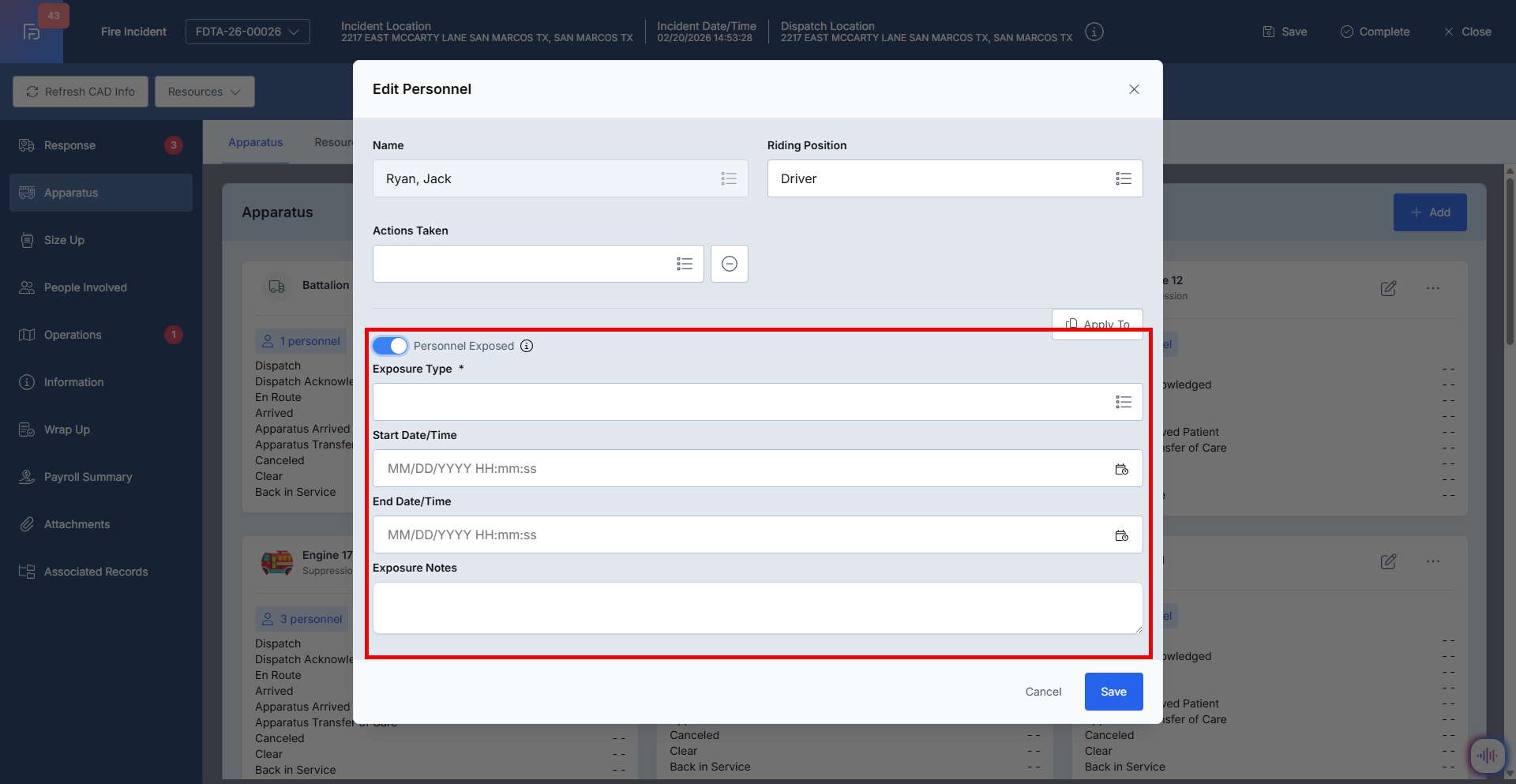This screenshot has width=1516, height=784.
Task: Open the Start Date/Time calendar picker
Action: [1121, 469]
